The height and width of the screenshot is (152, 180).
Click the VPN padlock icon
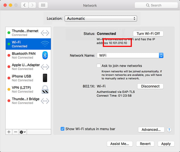tap(45, 89)
